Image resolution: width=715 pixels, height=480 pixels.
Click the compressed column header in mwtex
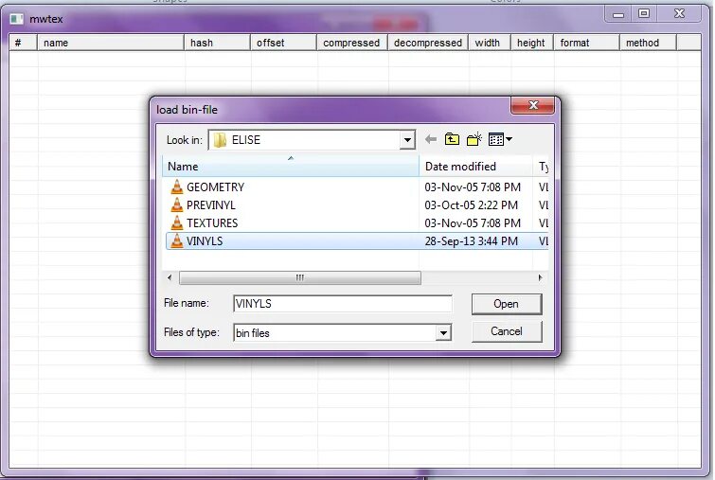(352, 43)
